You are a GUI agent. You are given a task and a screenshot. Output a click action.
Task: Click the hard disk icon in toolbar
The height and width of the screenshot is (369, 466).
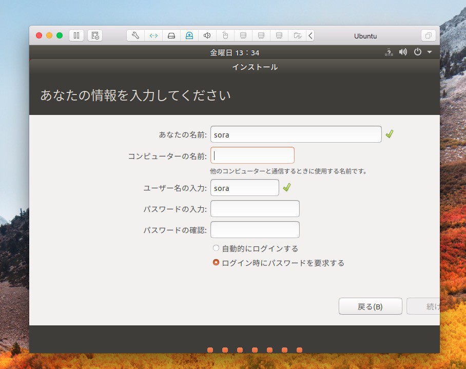(171, 35)
